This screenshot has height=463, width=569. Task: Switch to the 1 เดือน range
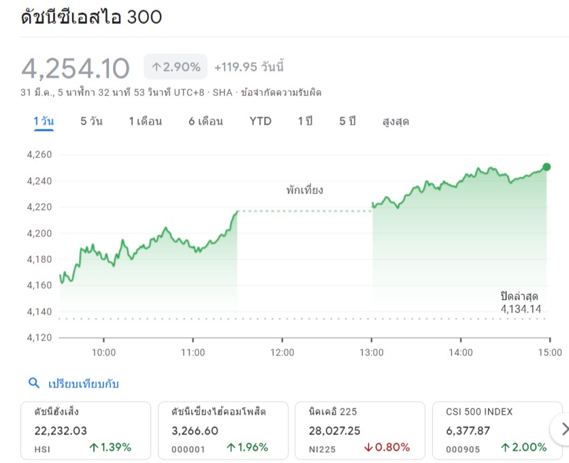click(x=146, y=121)
